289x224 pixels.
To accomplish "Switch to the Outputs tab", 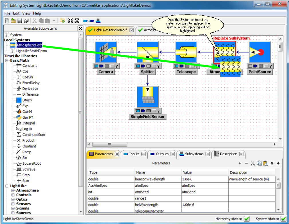I will click(162, 154).
